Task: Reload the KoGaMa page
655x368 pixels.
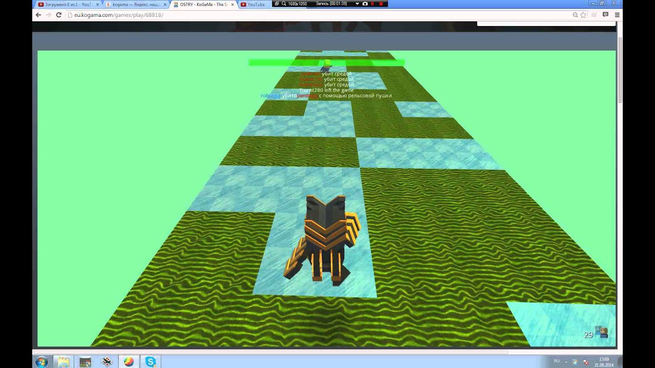Action: coord(59,15)
